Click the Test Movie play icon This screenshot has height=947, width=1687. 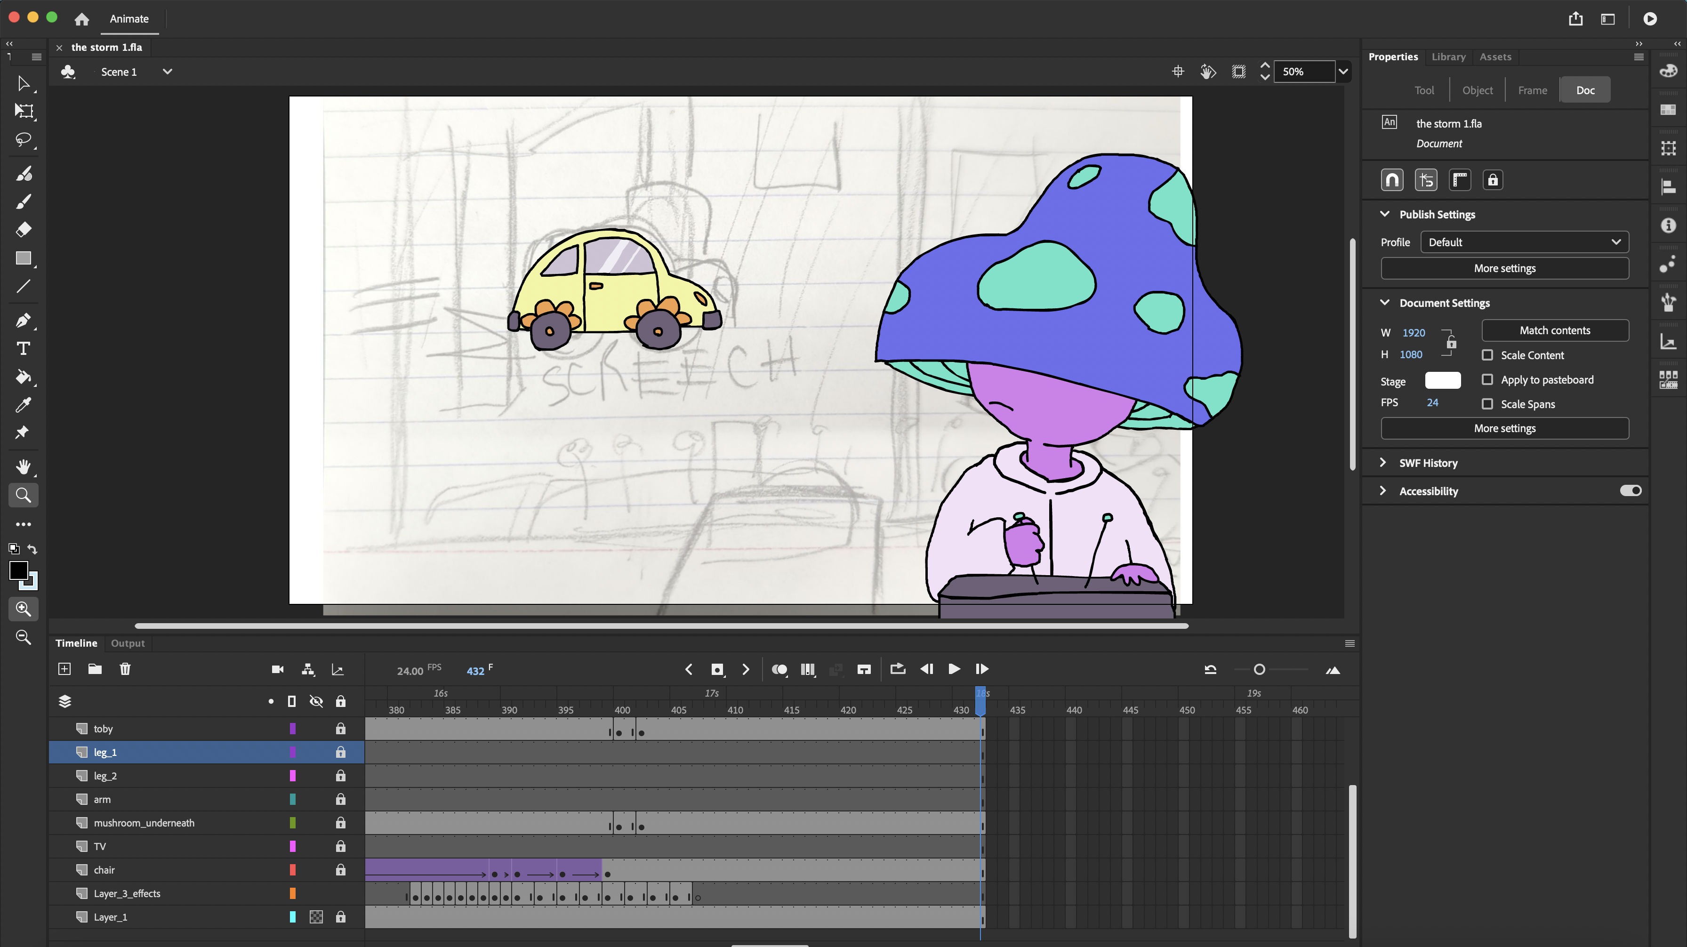coord(1650,19)
